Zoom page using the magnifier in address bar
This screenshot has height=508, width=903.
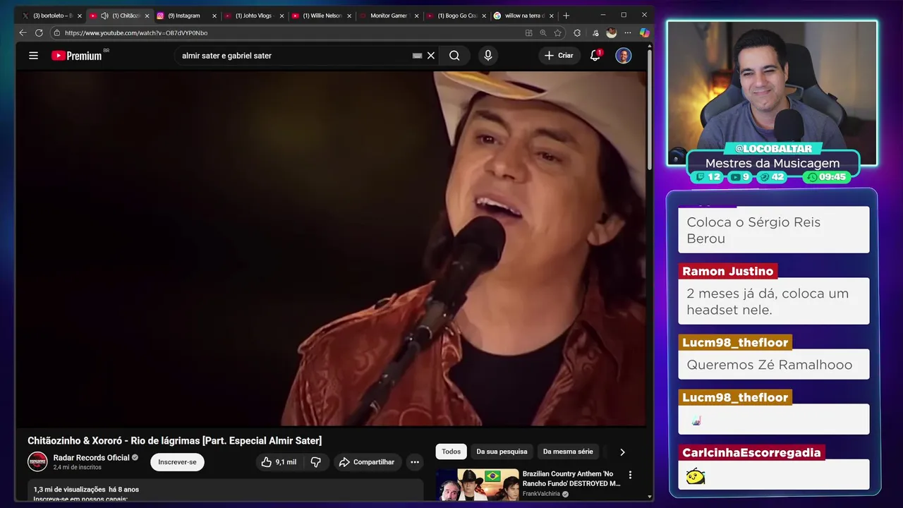pyautogui.click(x=543, y=32)
